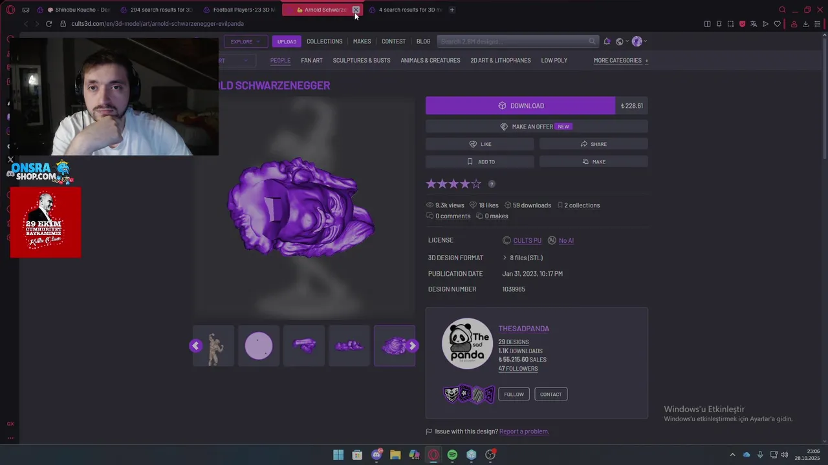
Task: Open THESADPANDA profile link
Action: 523,329
